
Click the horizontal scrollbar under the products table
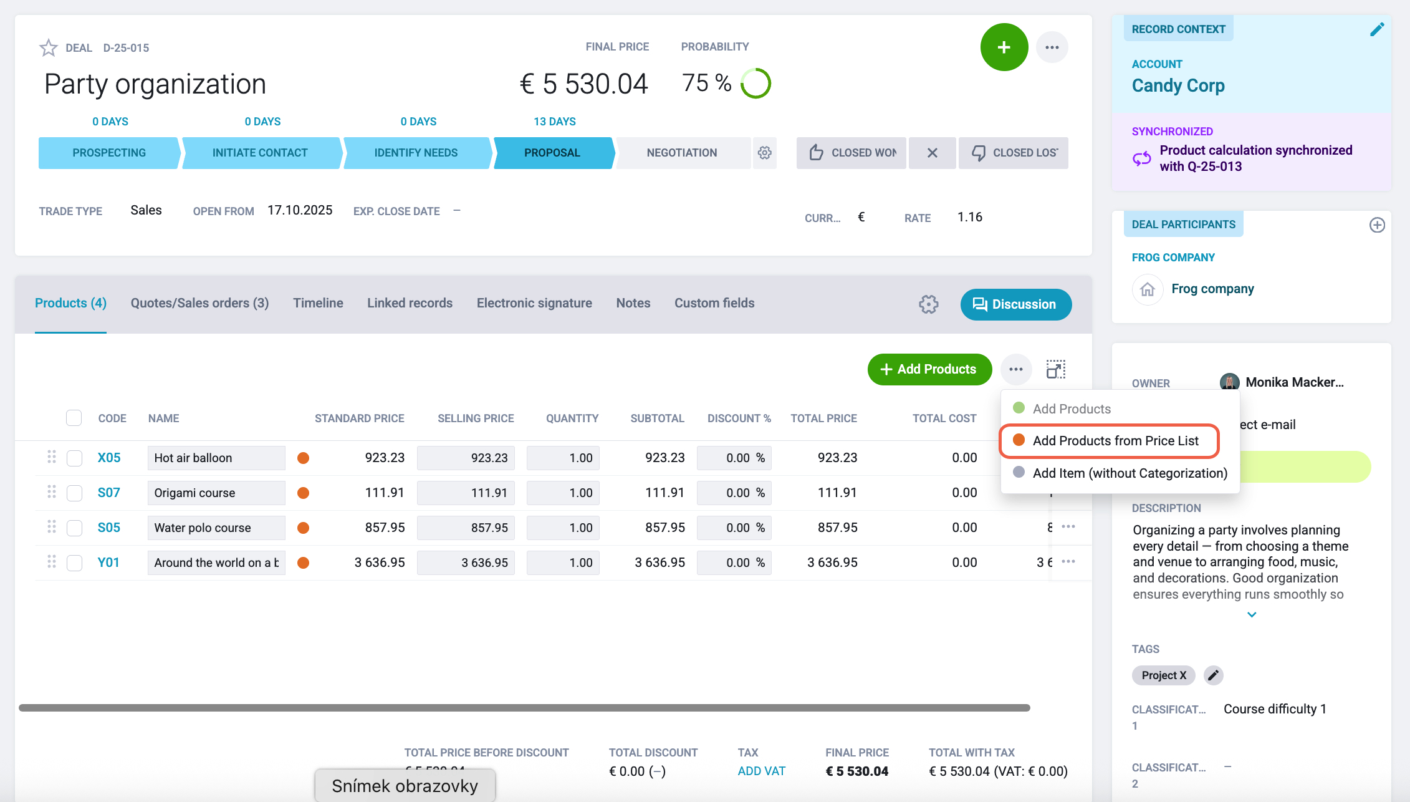point(524,708)
